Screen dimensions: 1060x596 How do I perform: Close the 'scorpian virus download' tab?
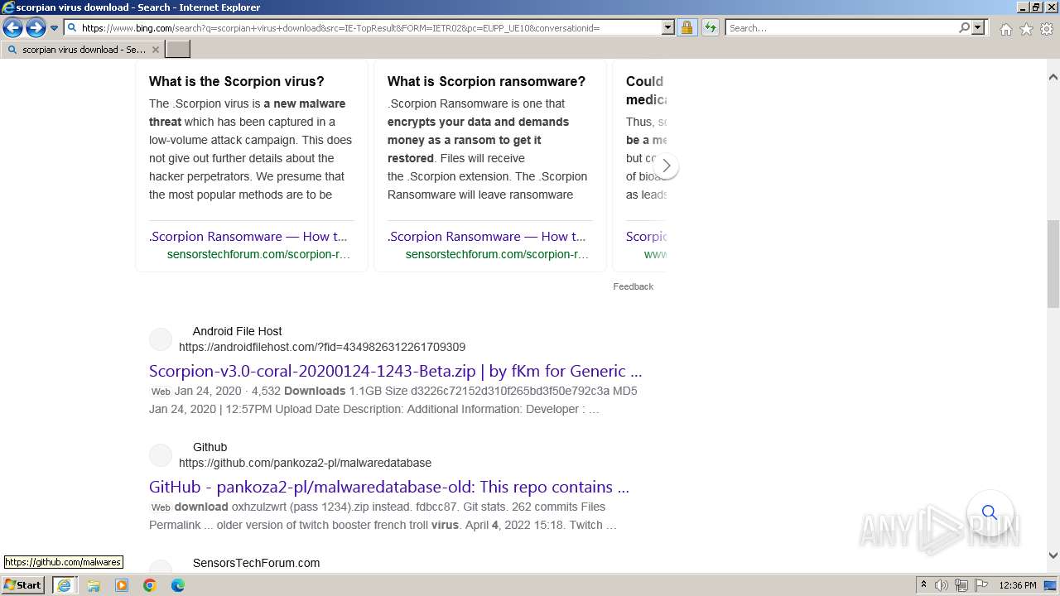155,50
